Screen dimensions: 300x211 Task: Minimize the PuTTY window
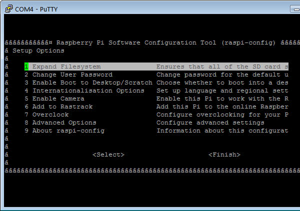click(295, 9)
